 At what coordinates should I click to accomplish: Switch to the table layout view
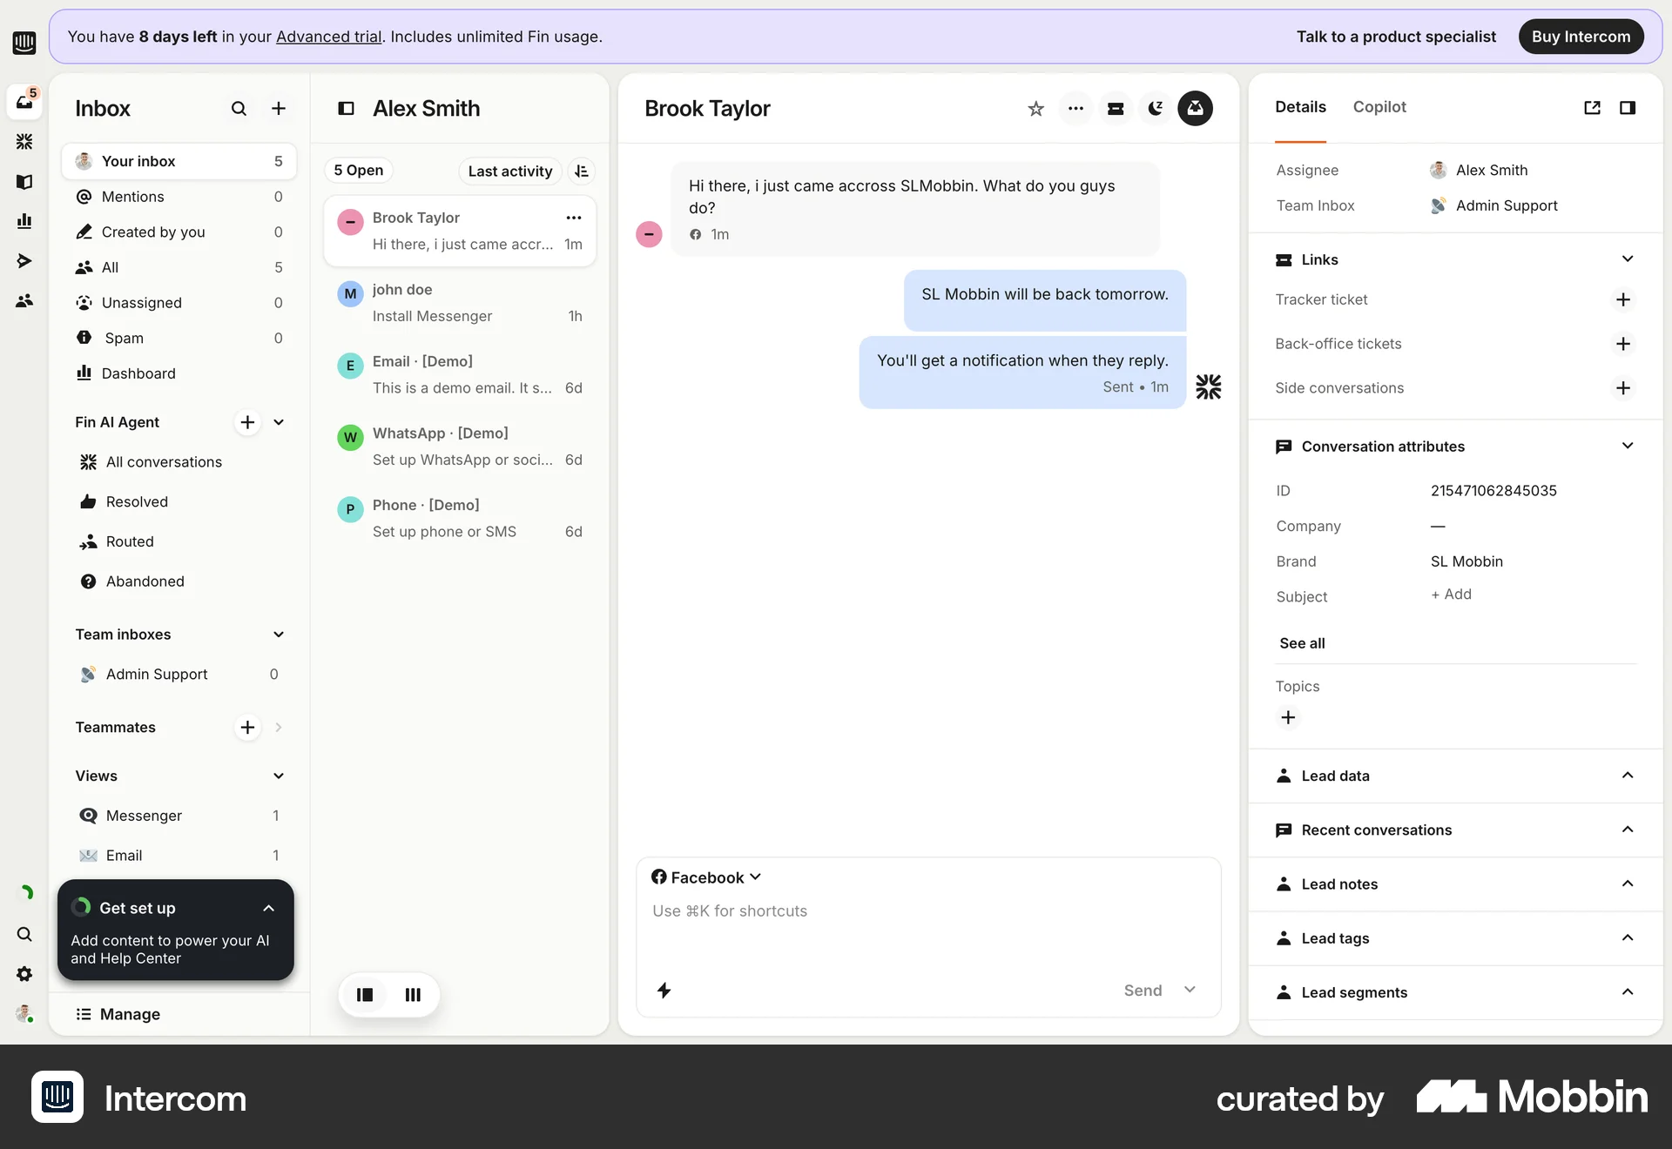coord(412,995)
